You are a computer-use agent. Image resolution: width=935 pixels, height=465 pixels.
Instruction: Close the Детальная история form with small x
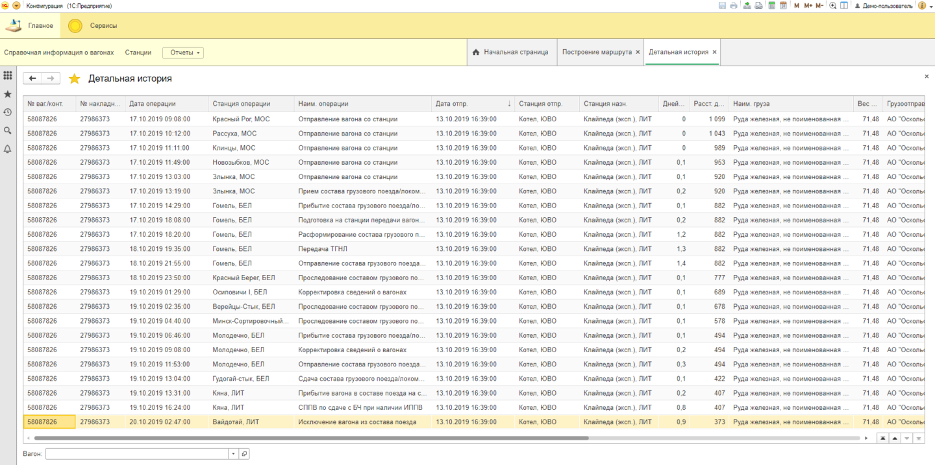point(927,77)
